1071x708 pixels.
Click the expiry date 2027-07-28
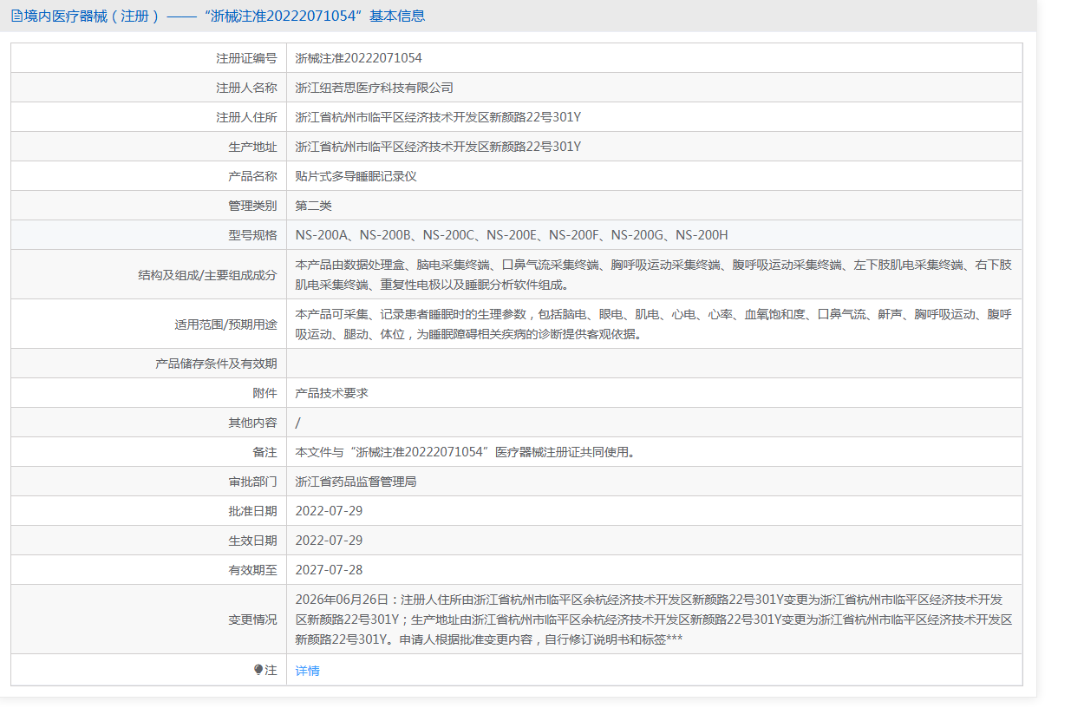pyautogui.click(x=330, y=570)
